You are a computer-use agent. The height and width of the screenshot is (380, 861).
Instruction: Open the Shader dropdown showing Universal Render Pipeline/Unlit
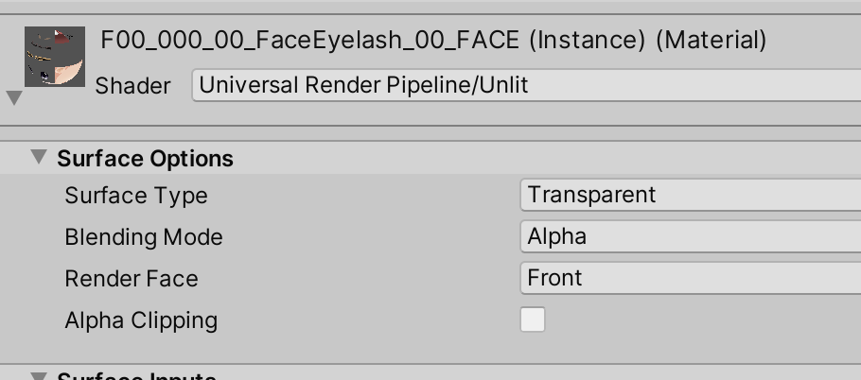[x=525, y=86]
